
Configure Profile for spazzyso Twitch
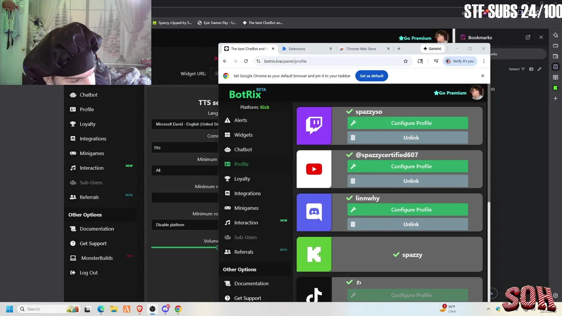click(407, 123)
